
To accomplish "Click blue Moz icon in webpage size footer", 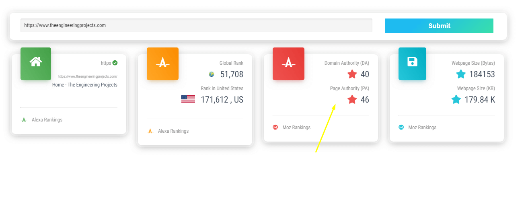I will coord(401,127).
